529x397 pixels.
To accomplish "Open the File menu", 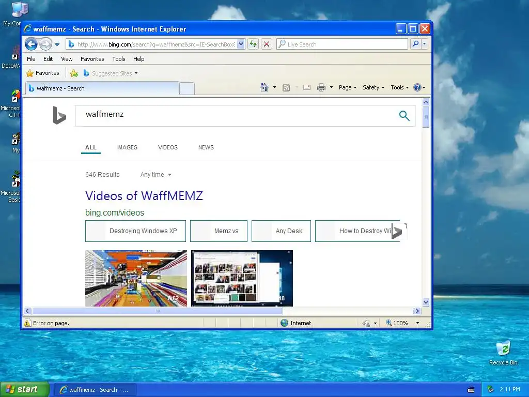I will (31, 59).
